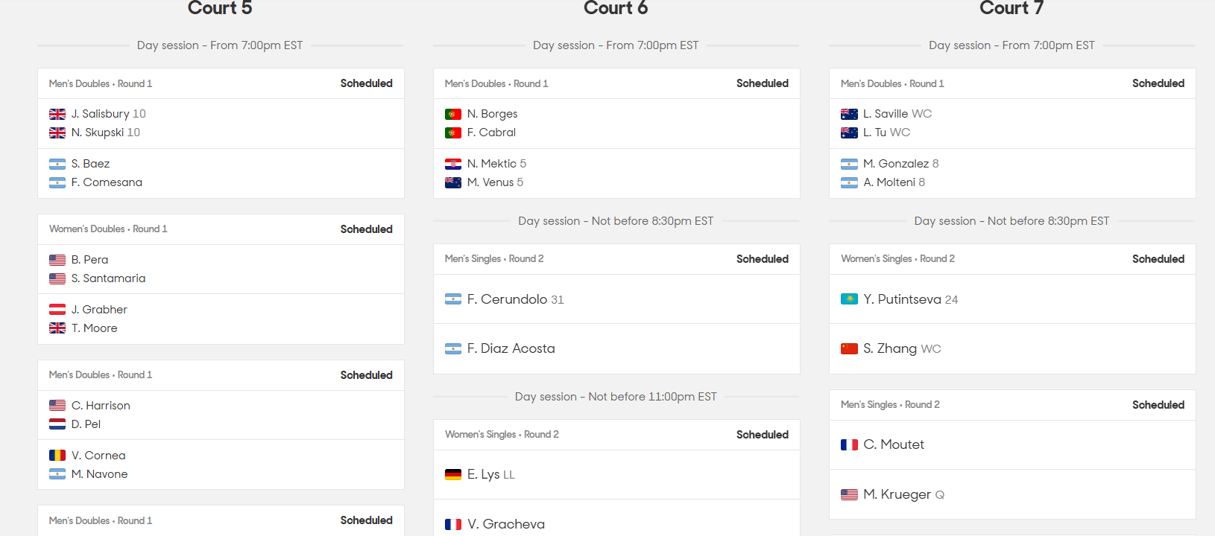Click the Croatian flag beside N. Mektic
Screen dimensions: 1215x536
click(453, 164)
